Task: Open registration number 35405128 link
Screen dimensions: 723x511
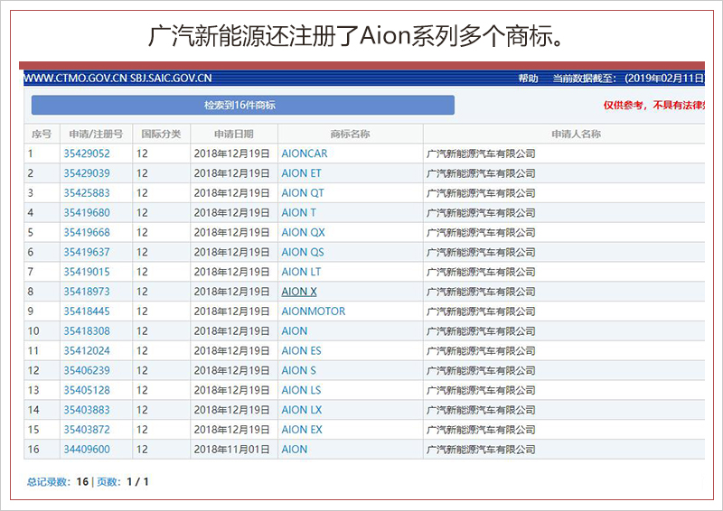Action: [87, 390]
